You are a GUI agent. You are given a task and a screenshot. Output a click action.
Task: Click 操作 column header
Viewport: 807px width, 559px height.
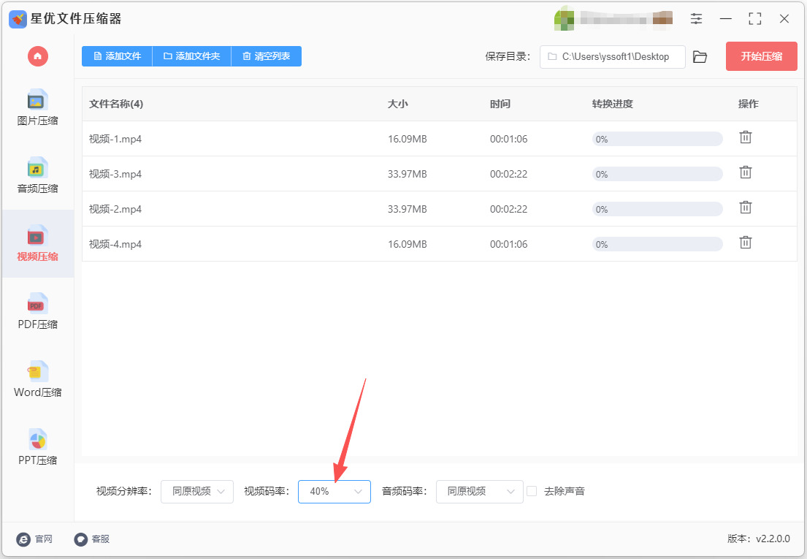[749, 104]
